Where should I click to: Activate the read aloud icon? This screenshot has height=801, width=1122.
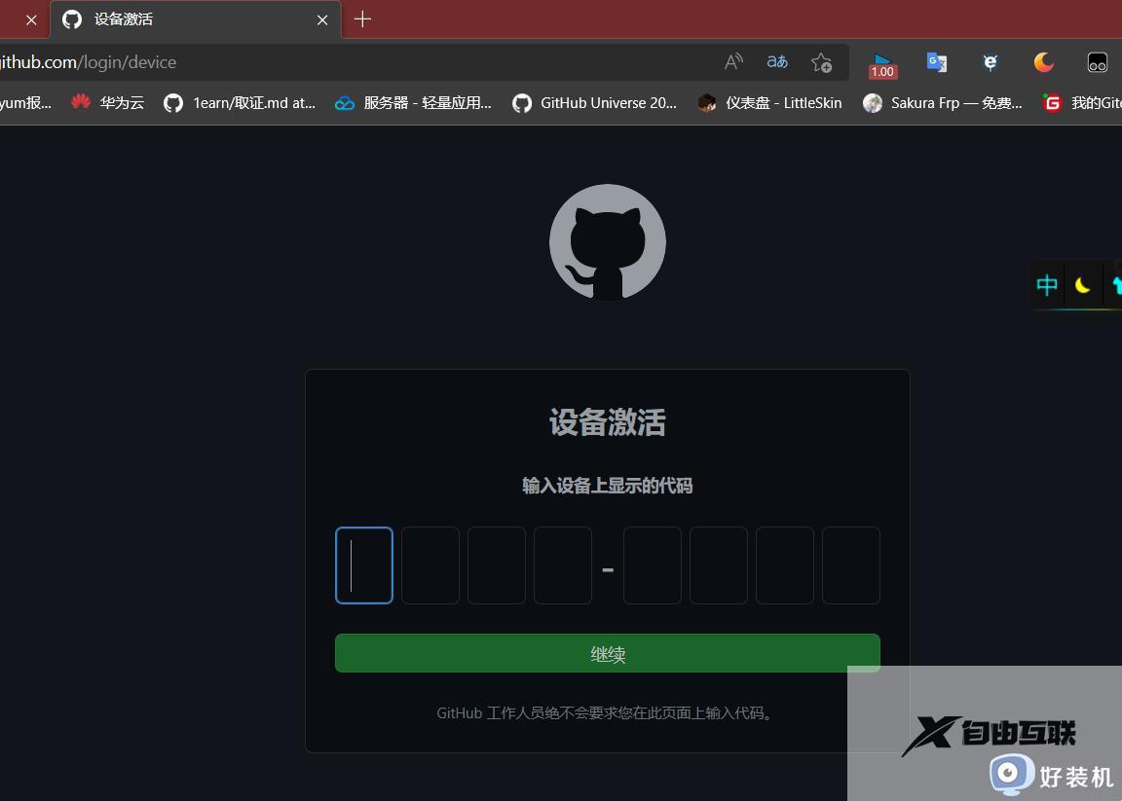(x=733, y=61)
